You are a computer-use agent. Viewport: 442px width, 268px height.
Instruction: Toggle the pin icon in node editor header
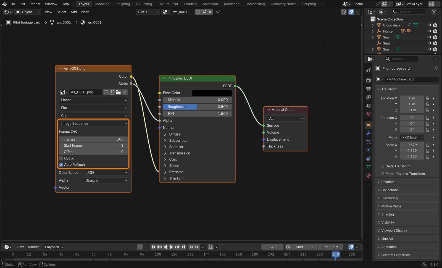(x=218, y=12)
